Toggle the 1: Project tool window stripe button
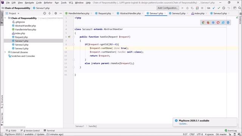This screenshot has width=242, height=136. point(2,18)
